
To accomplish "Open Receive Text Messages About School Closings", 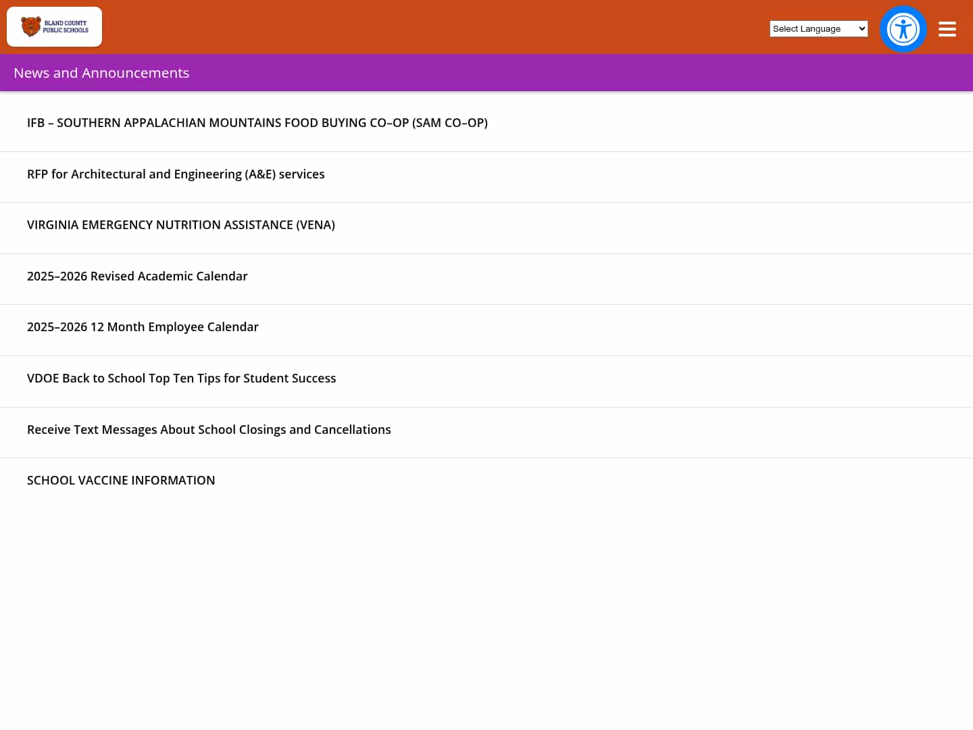I will [x=209, y=430].
